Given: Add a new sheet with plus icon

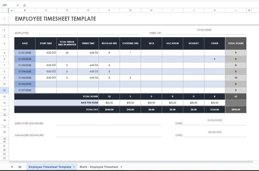Looking at the screenshot, I should (12, 167).
